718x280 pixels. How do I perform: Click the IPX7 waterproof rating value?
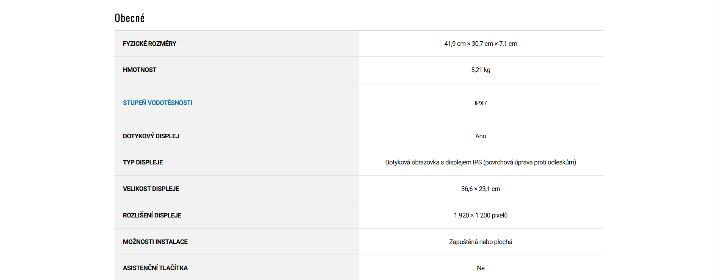[481, 103]
